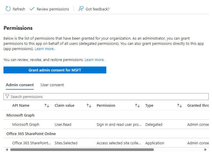The image size is (212, 155).
Task: Switch to the Admin consent tab
Action: [20, 85]
